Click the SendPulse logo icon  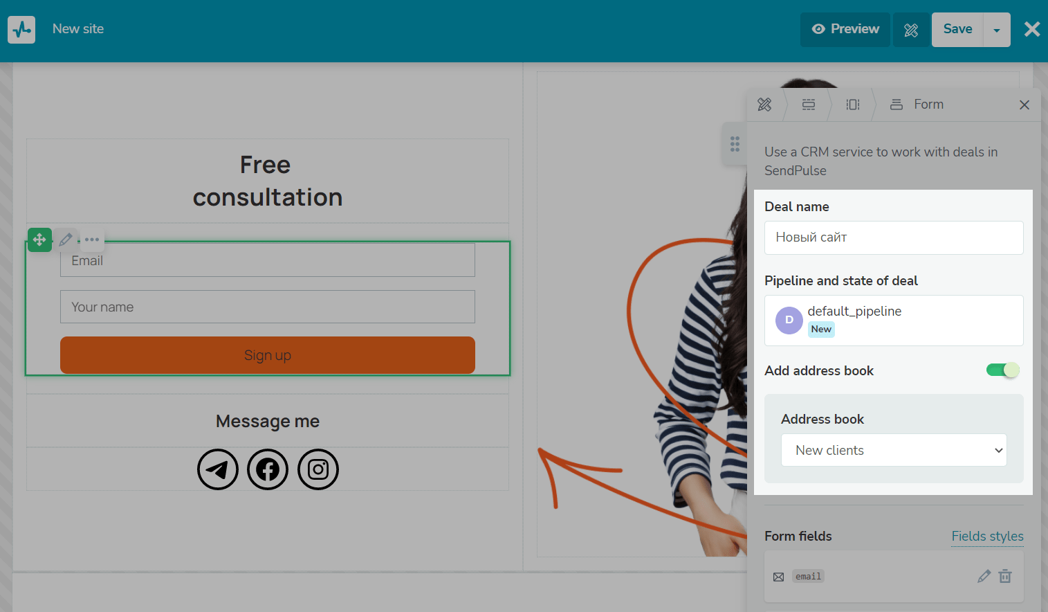click(x=21, y=30)
